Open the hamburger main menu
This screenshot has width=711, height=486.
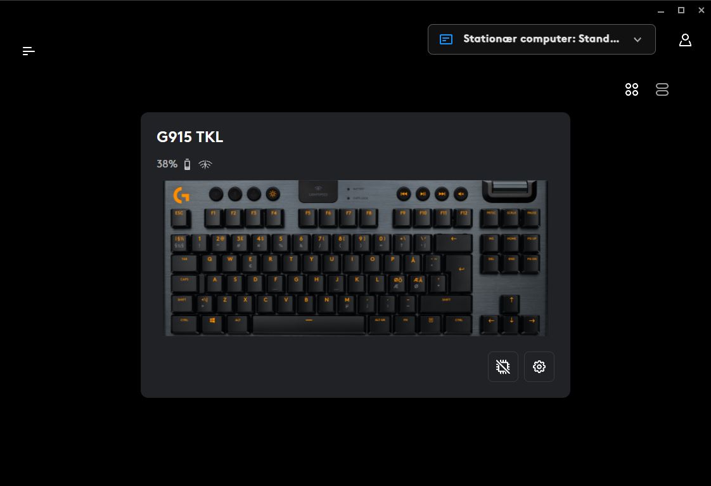point(29,51)
